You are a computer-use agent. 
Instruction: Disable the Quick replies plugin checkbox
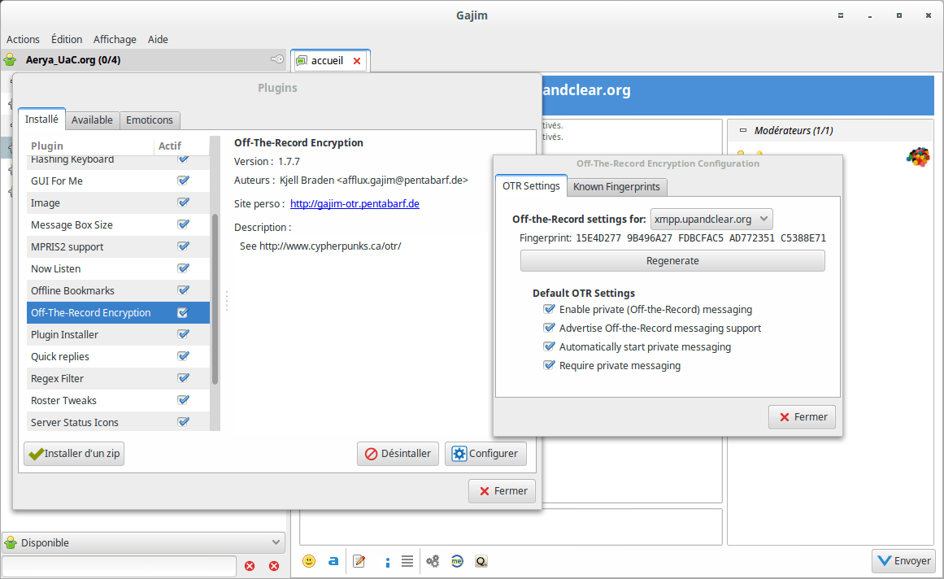coord(184,356)
